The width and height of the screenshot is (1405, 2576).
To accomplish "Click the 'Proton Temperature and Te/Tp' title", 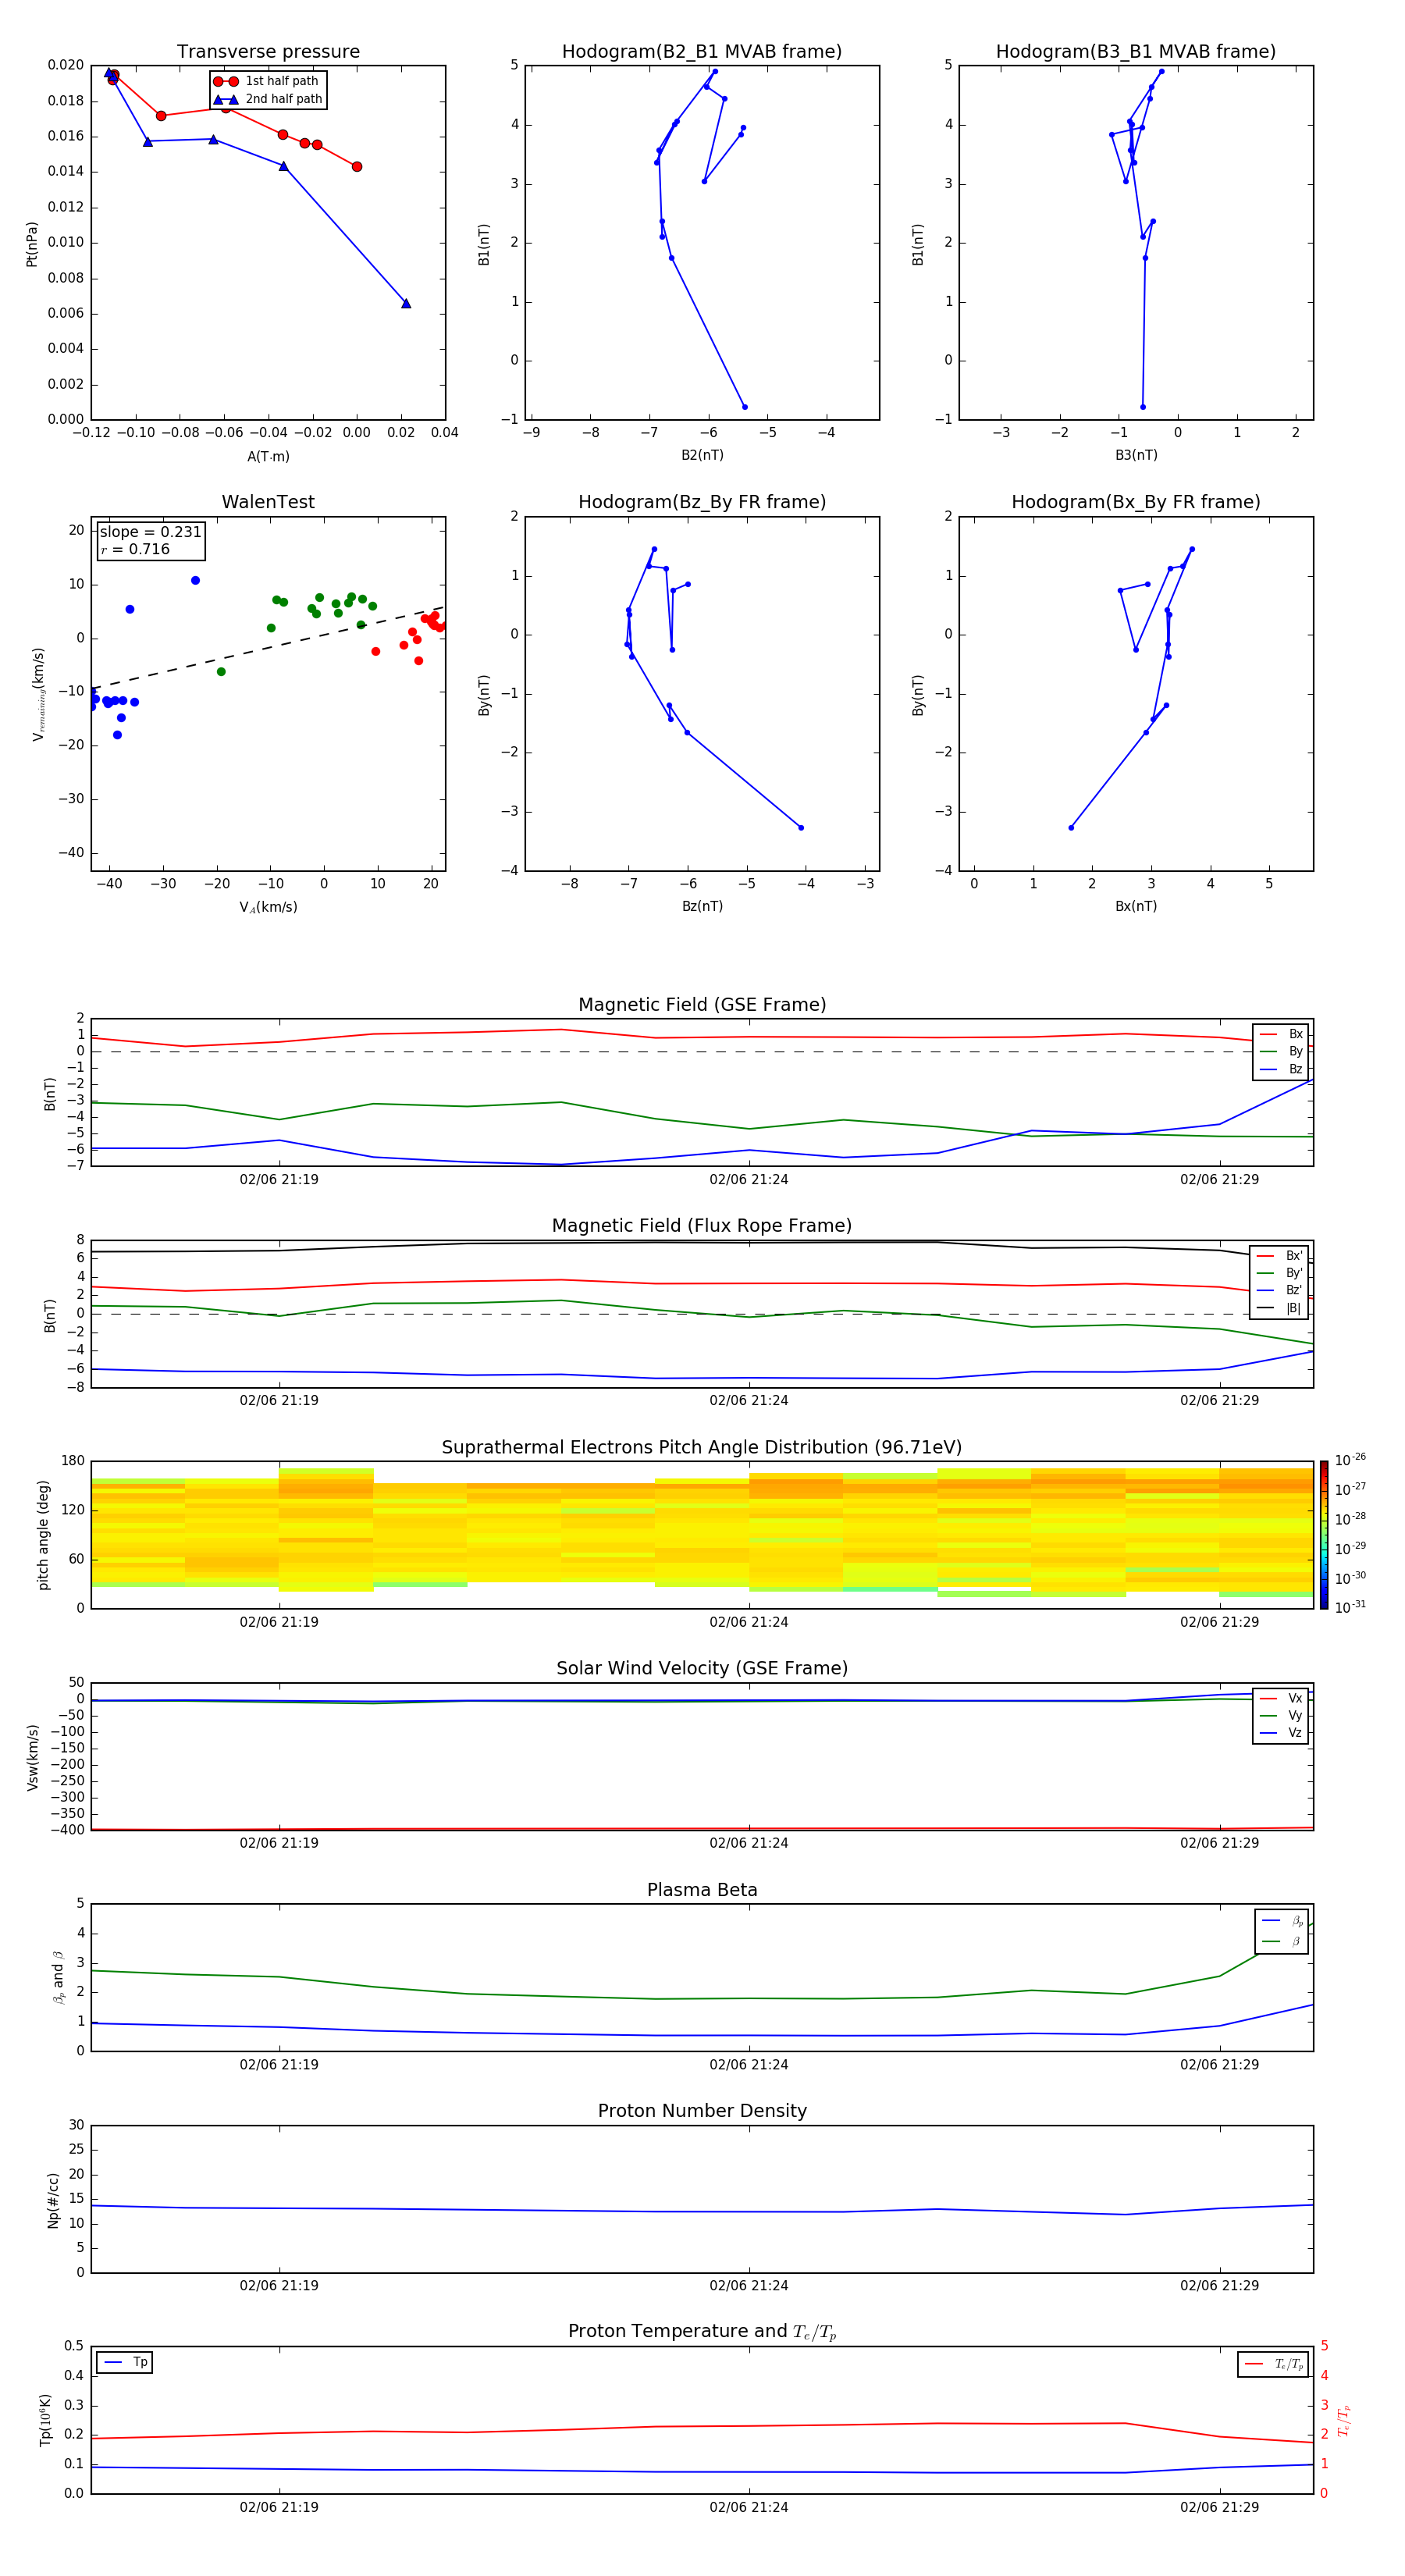I will [702, 2332].
